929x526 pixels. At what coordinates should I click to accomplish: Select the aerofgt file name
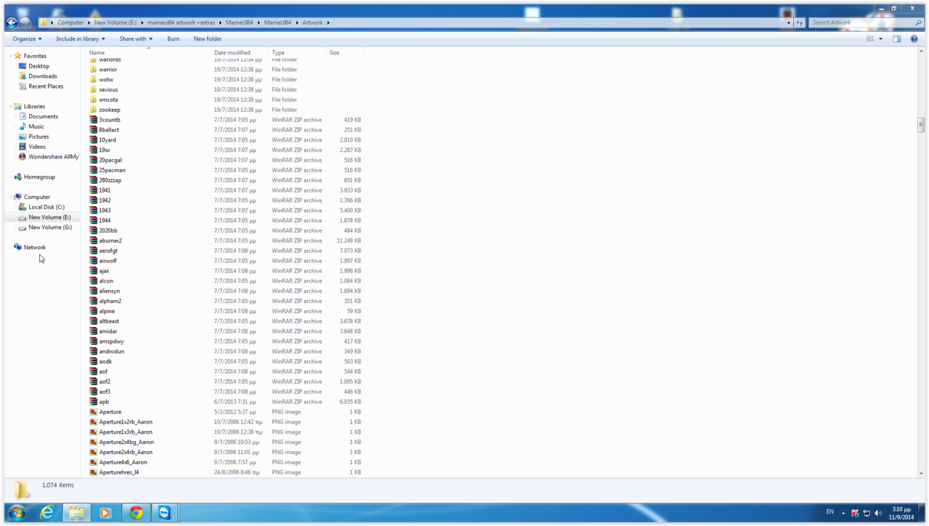(x=108, y=251)
